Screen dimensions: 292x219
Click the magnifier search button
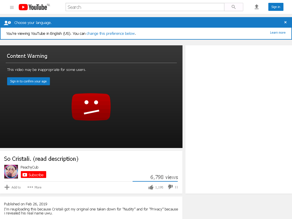(234, 7)
